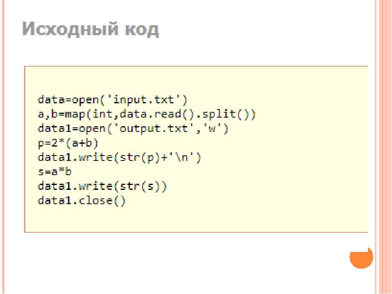The image size is (392, 294).
Task: Click the str(s) call in the code
Action: [147, 187]
